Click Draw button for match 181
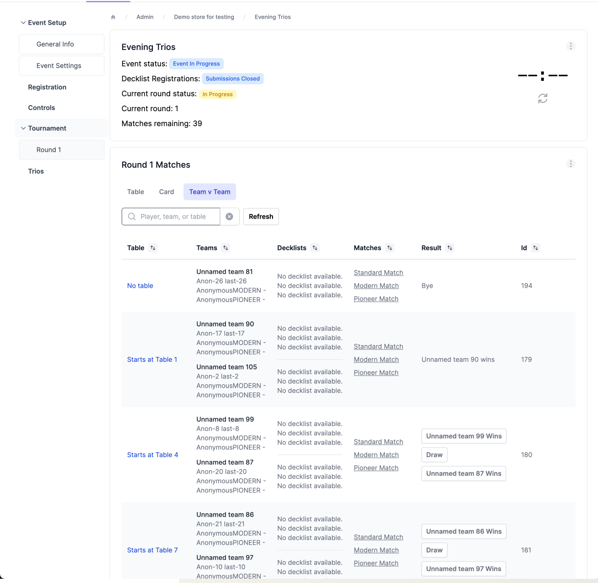The width and height of the screenshot is (598, 583). point(434,550)
